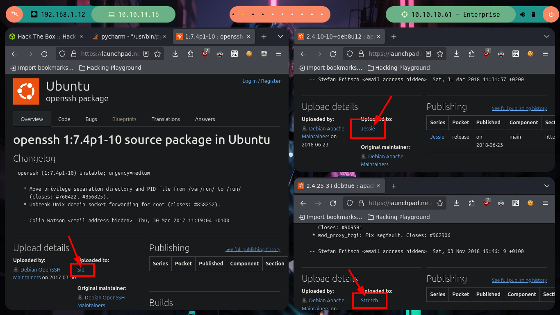The height and width of the screenshot is (315, 560).
Task: List all tabs dropdown in openssh window
Action: point(280,37)
